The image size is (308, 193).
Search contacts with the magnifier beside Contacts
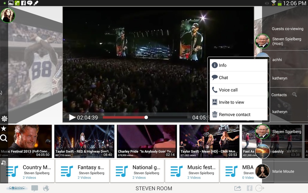coord(295,95)
